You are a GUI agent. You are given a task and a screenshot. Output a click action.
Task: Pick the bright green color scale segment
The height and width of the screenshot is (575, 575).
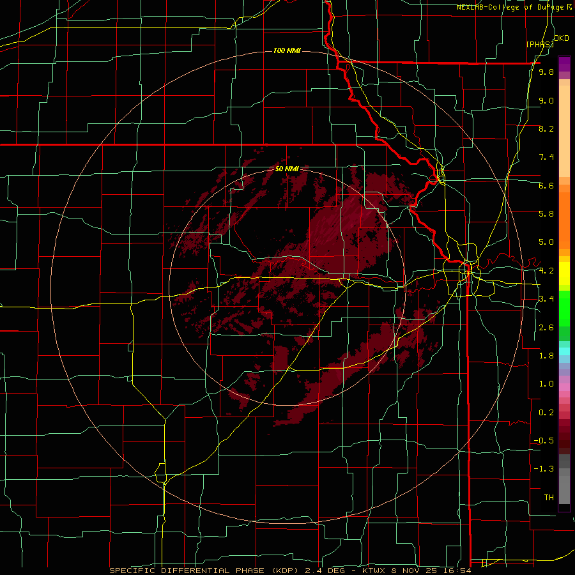click(x=564, y=309)
